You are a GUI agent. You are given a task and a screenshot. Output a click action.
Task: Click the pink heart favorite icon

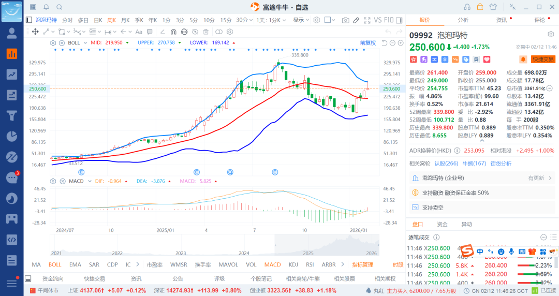[x=487, y=60]
